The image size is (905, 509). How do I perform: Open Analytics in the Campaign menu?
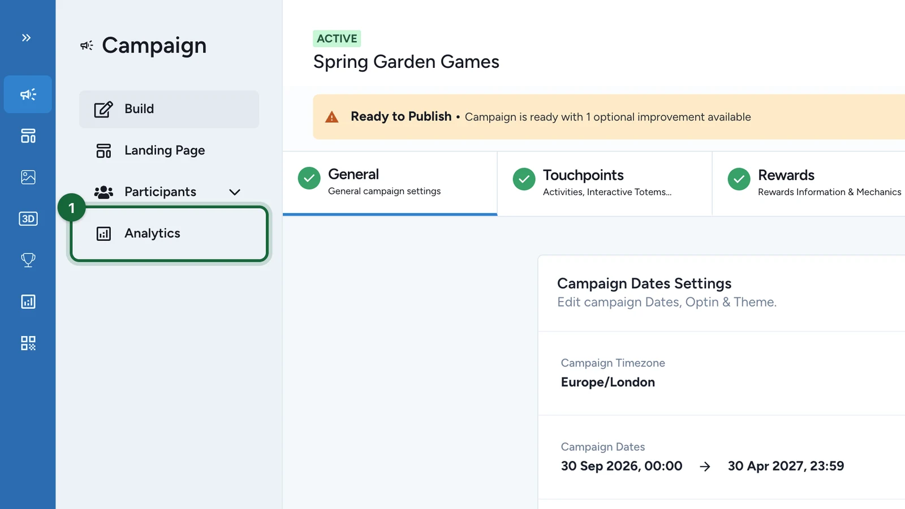(169, 234)
